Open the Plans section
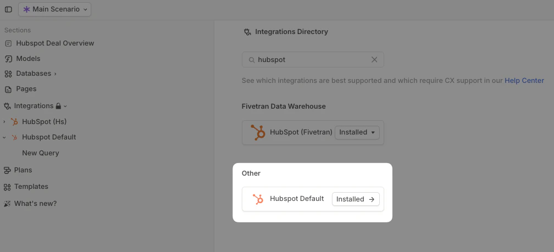The image size is (554, 252). (x=23, y=170)
